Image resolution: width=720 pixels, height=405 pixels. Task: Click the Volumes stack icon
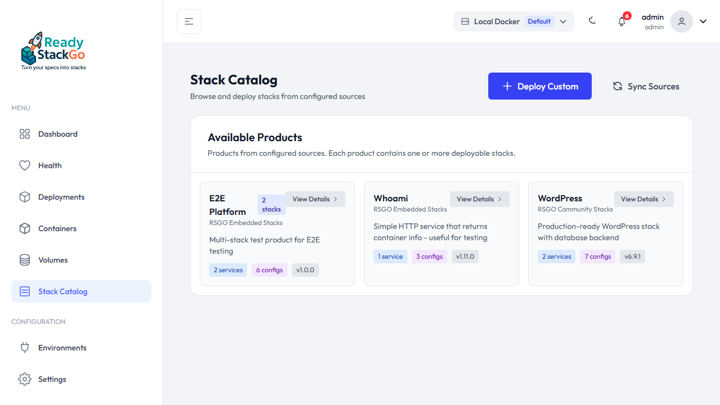25,260
